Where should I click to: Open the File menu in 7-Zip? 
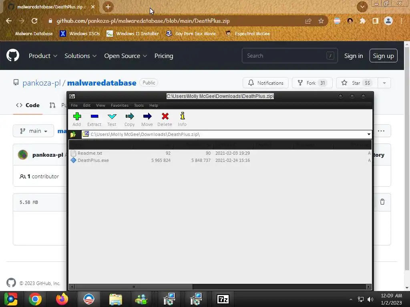74,105
